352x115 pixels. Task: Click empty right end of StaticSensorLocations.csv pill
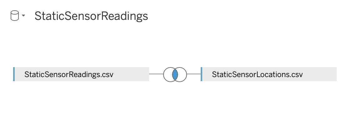320,74
